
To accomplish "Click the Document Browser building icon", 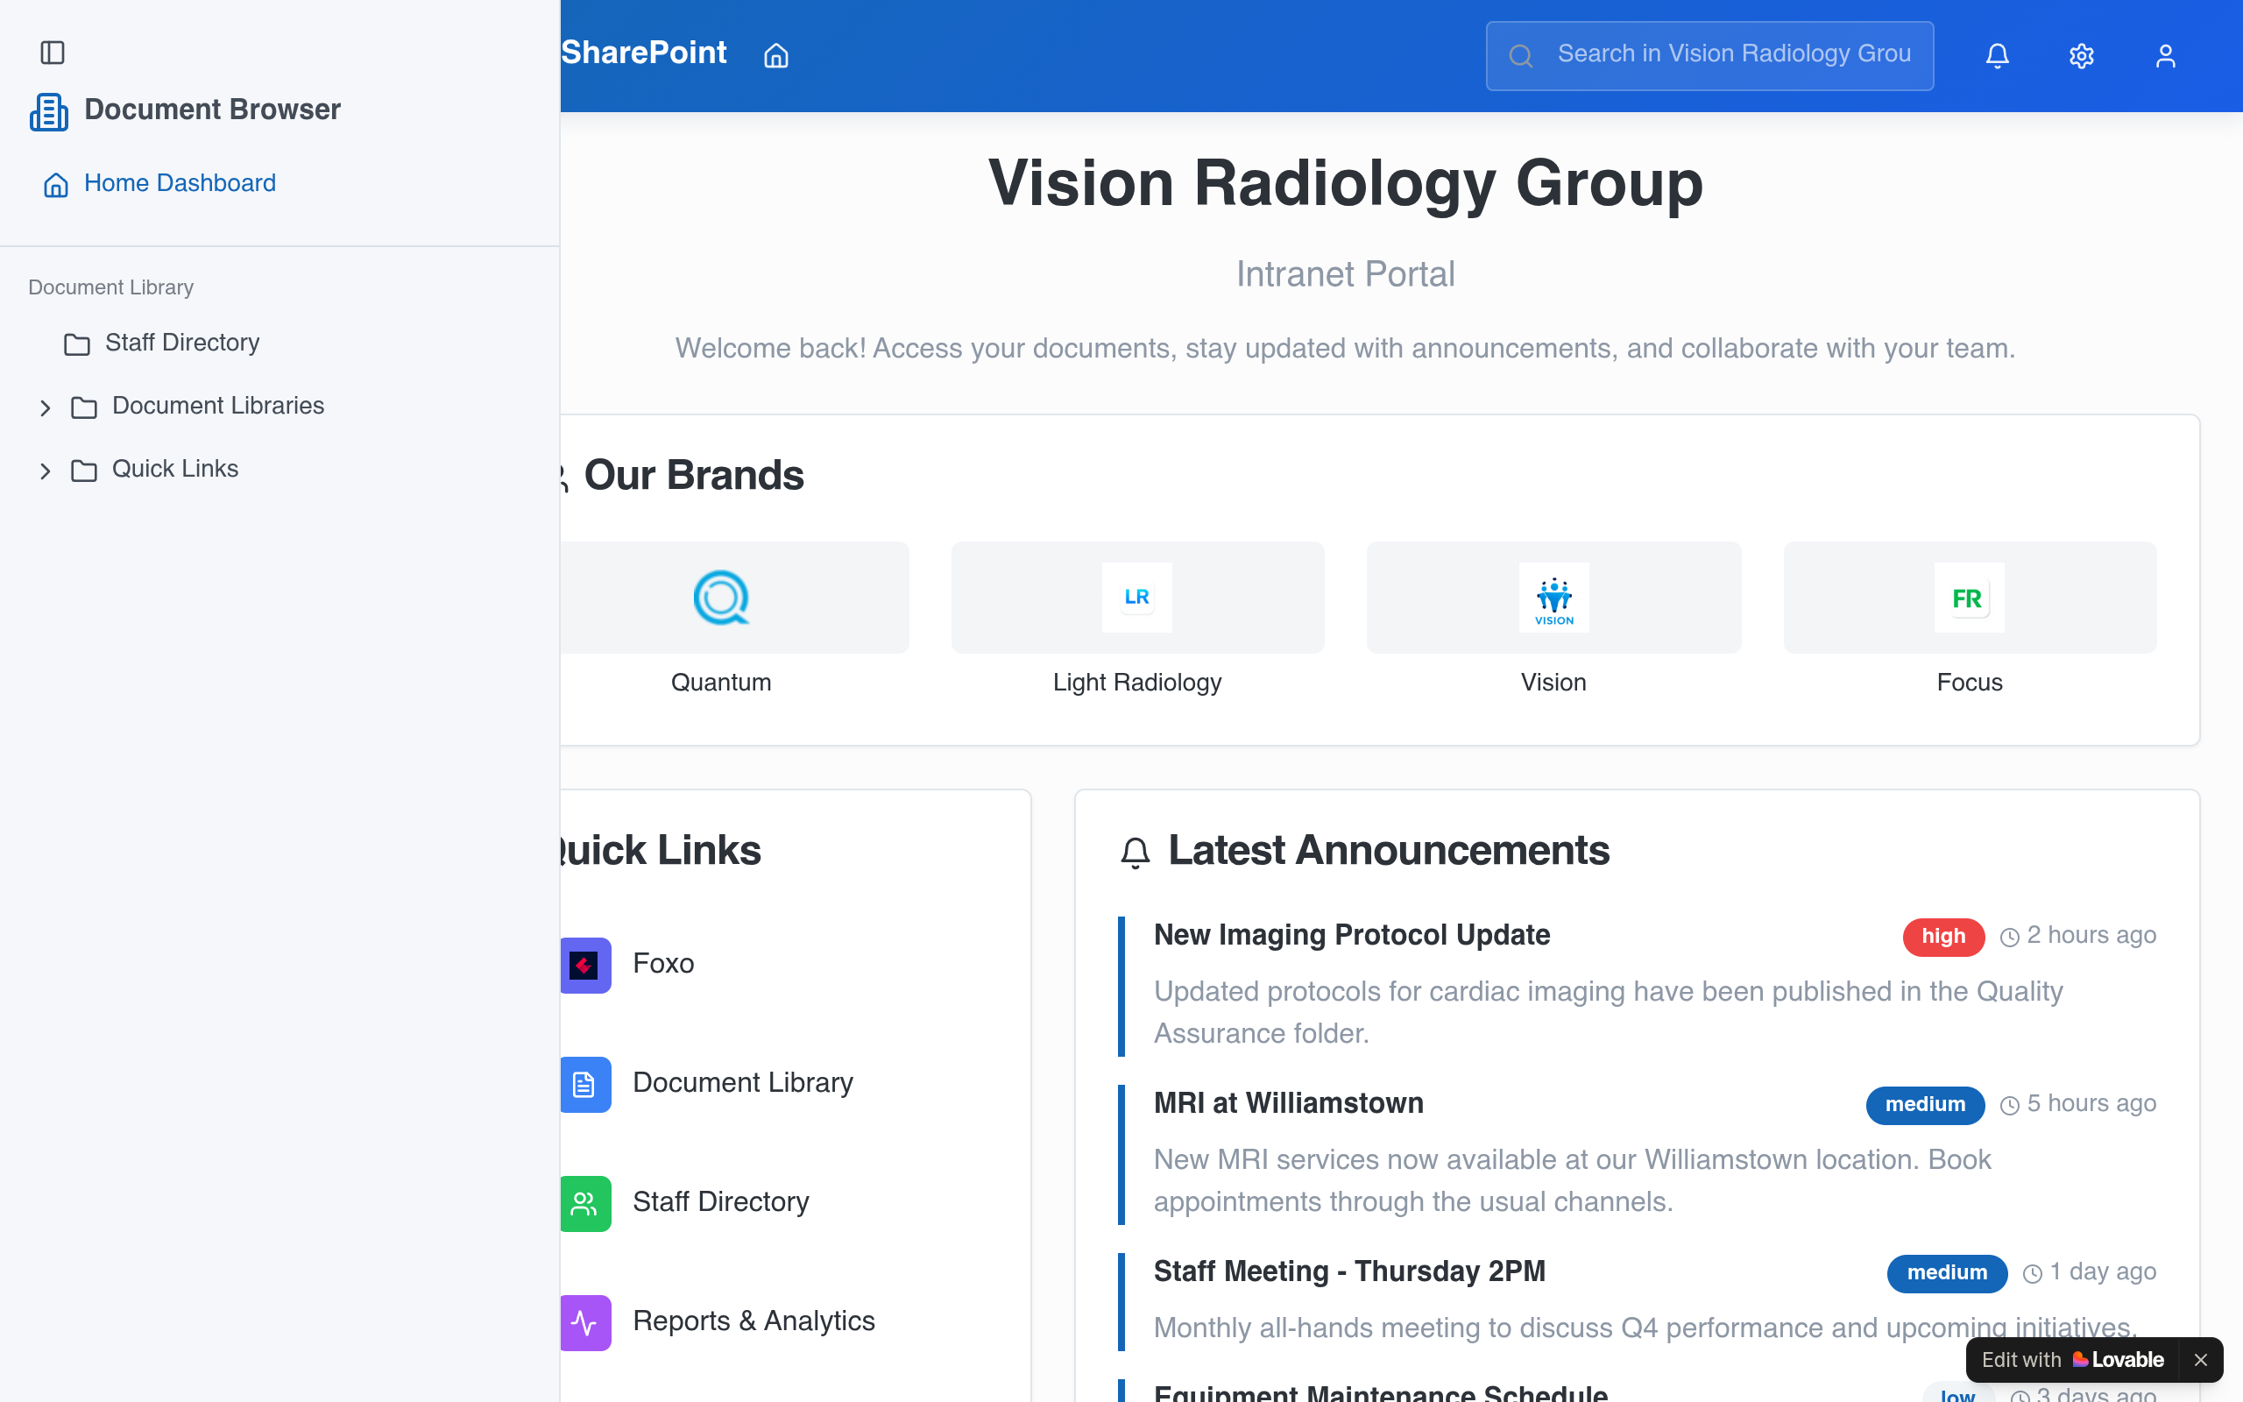I will point(48,111).
